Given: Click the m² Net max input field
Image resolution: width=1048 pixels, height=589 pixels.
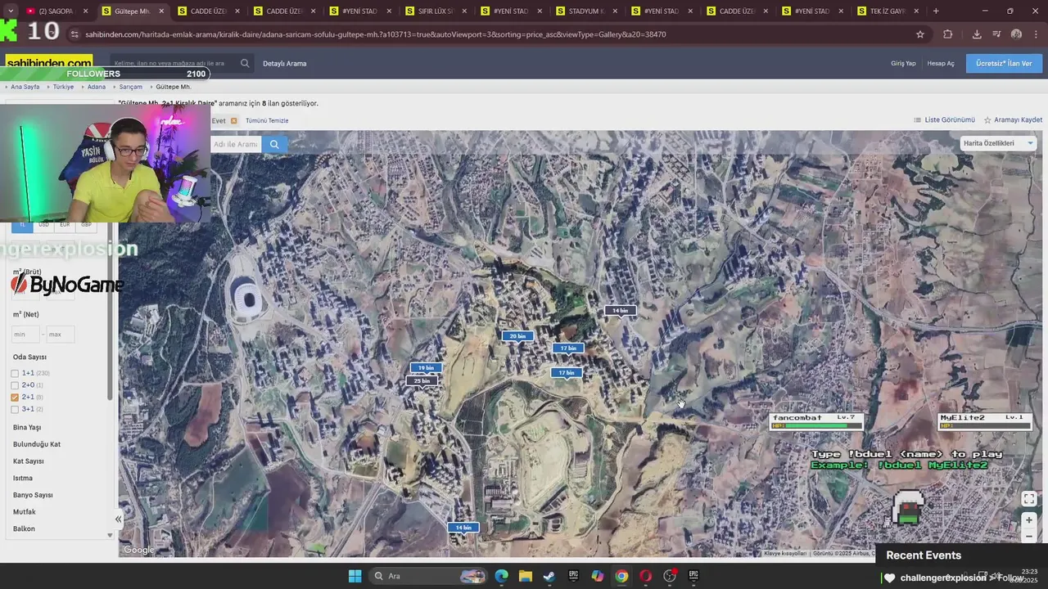Looking at the screenshot, I should tap(61, 334).
